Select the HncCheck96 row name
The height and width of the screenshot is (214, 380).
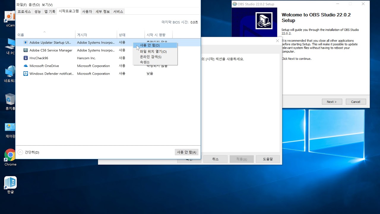39,58
